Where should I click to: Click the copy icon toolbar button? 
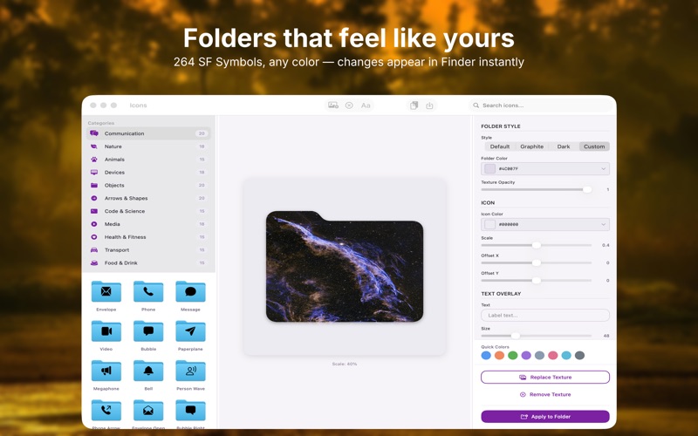click(414, 106)
